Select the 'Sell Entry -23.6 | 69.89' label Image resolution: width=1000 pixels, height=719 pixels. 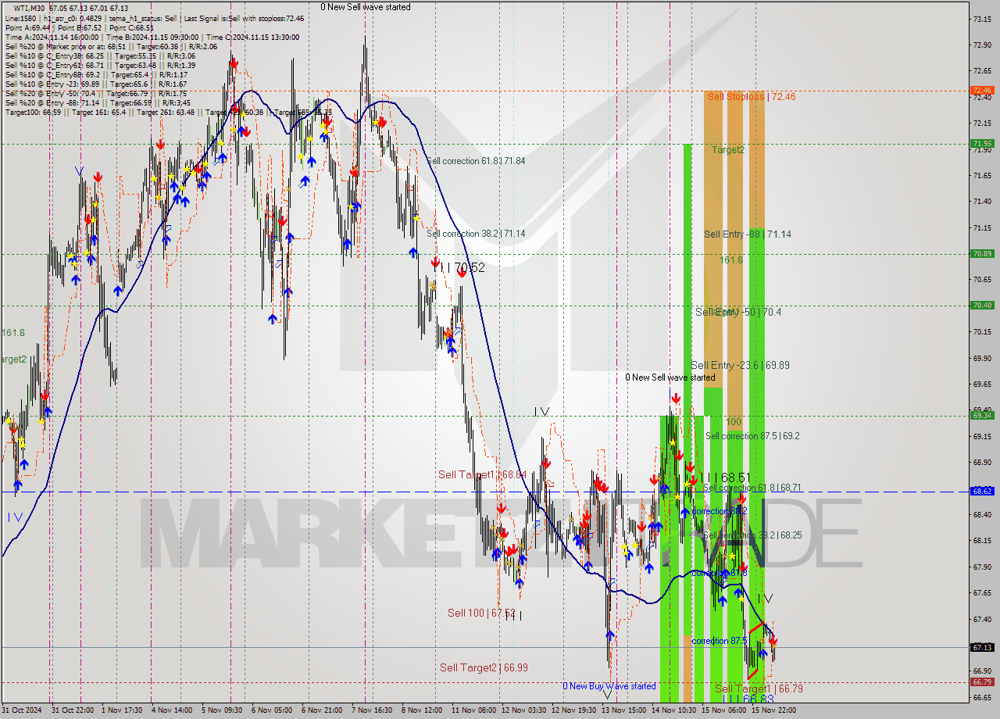(x=740, y=365)
